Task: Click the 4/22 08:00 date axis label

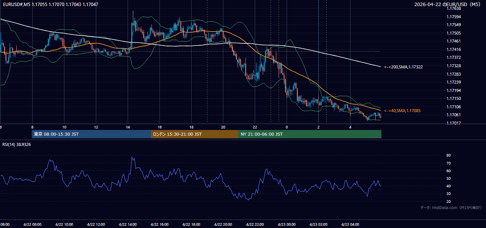Action: (32, 225)
